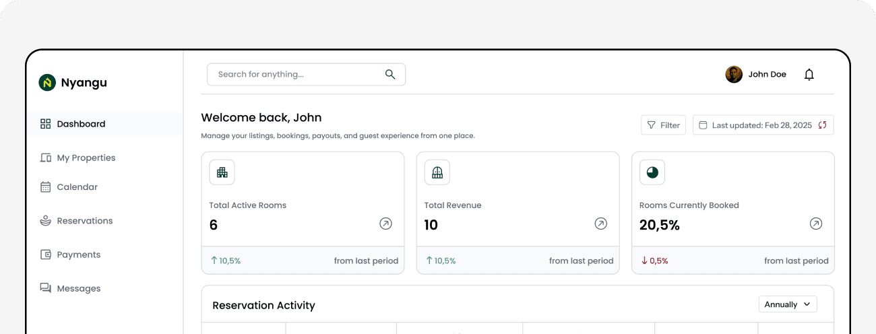Click the building icon on rooms card
876x334 pixels.
[222, 172]
